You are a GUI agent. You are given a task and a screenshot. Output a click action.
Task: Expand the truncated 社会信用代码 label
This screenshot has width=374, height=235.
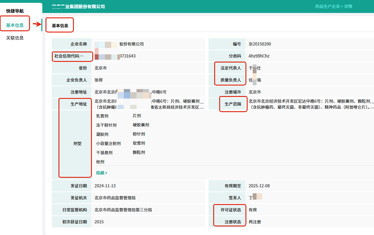point(69,56)
